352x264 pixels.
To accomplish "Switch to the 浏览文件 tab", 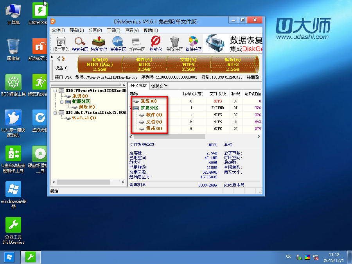I will coord(159,86).
